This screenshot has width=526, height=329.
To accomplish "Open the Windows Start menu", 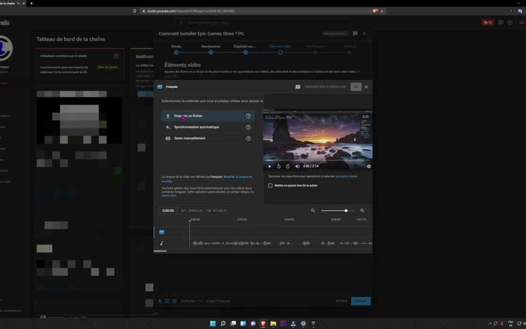I will coord(213,324).
